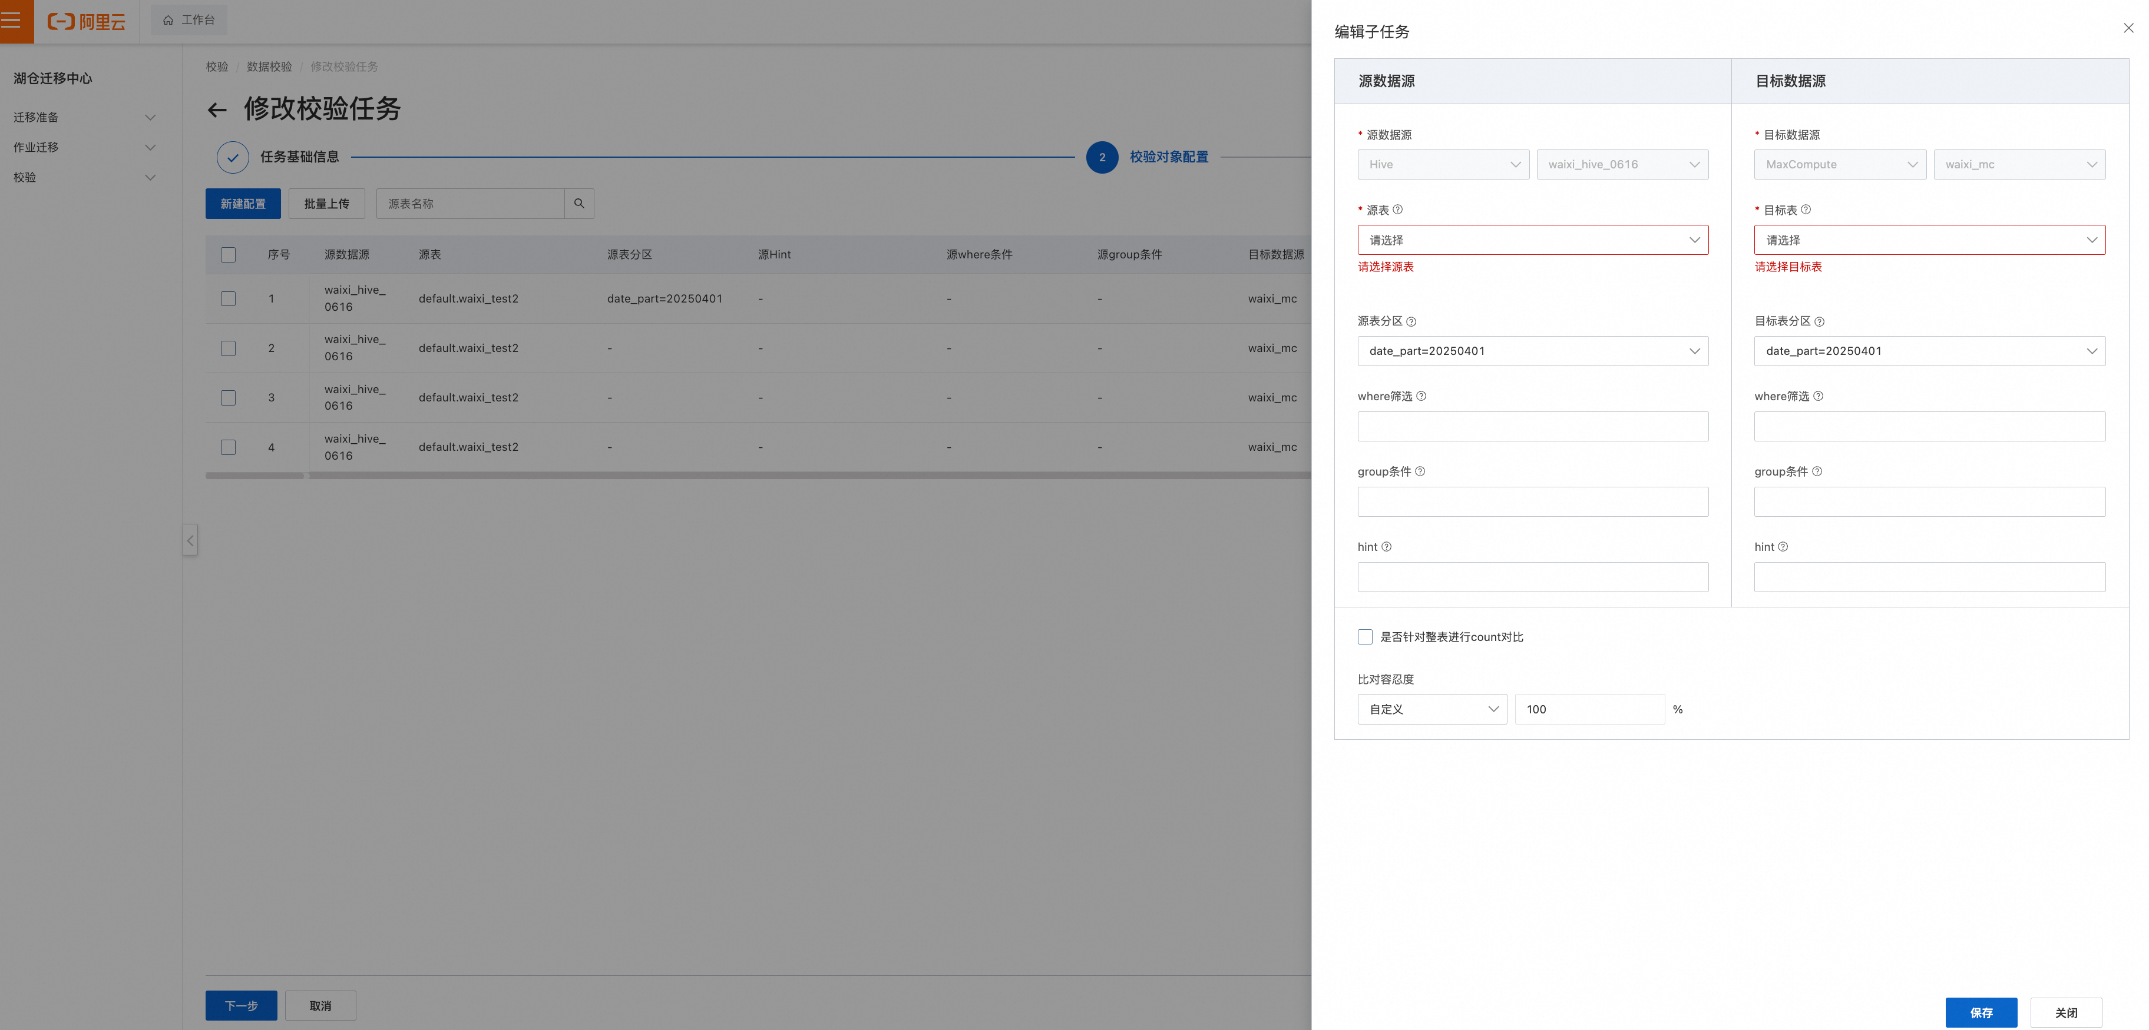Open the 源表分区 date_part dropdown
The image size is (2149, 1030).
1532,351
